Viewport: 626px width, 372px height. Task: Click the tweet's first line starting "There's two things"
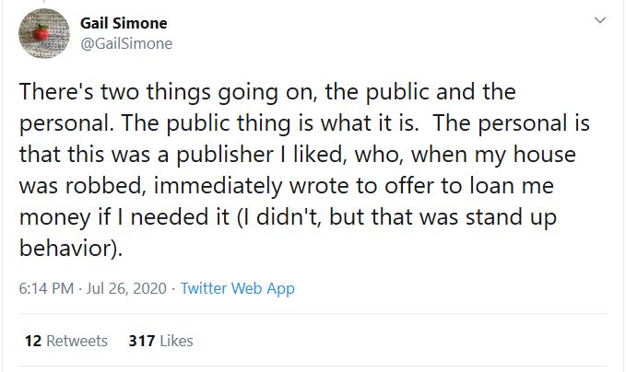click(x=267, y=93)
